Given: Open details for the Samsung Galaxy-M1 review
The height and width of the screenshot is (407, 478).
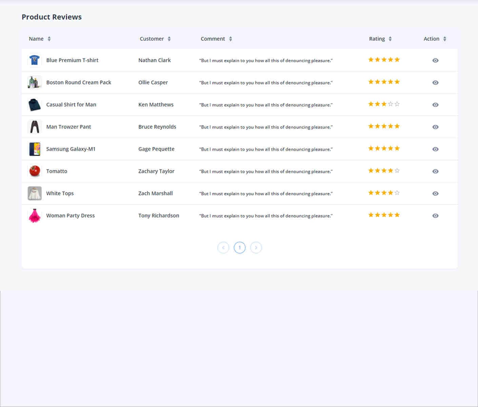Looking at the screenshot, I should [435, 149].
